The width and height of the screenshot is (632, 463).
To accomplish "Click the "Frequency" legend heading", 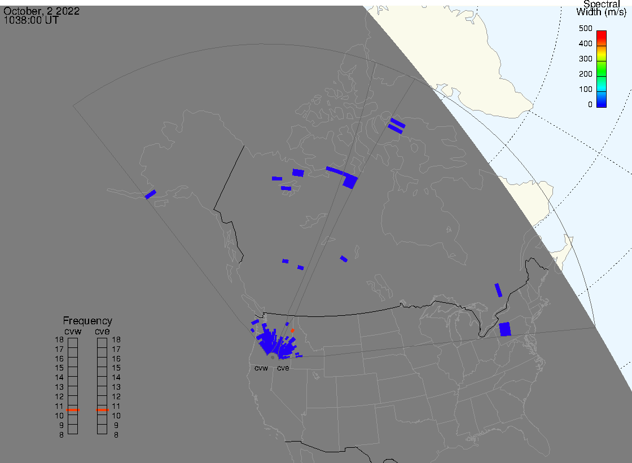I will 87,321.
